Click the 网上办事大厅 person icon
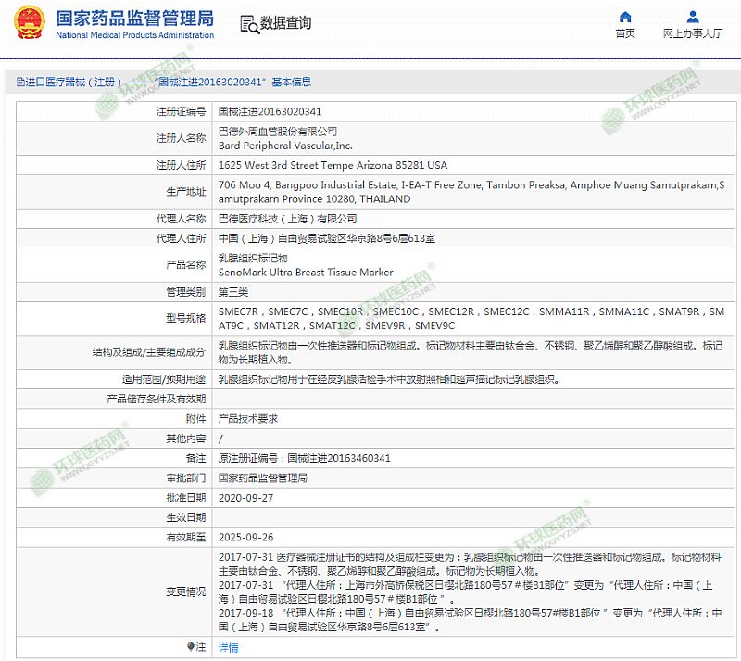Image resolution: width=741 pixels, height=661 pixels. (693, 18)
